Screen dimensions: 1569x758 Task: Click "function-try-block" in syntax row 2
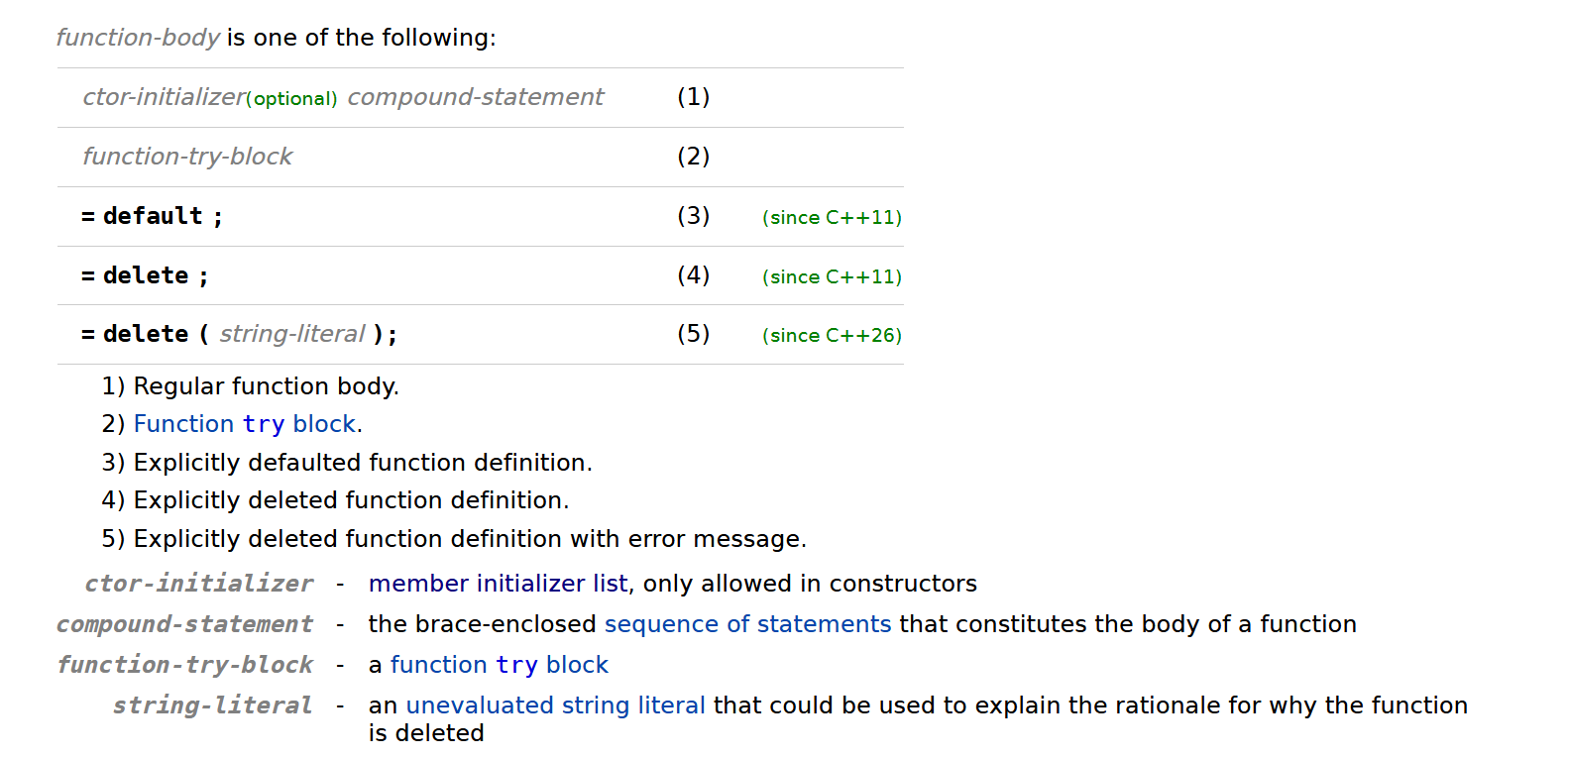(187, 157)
